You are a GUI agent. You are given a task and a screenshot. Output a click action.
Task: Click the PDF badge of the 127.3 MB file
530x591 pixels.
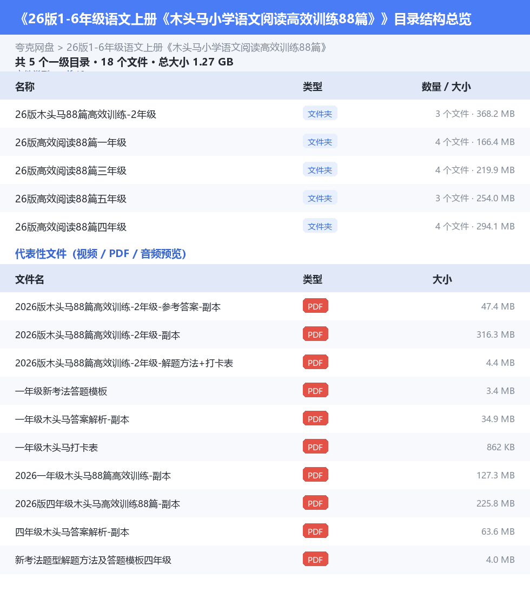coord(315,475)
